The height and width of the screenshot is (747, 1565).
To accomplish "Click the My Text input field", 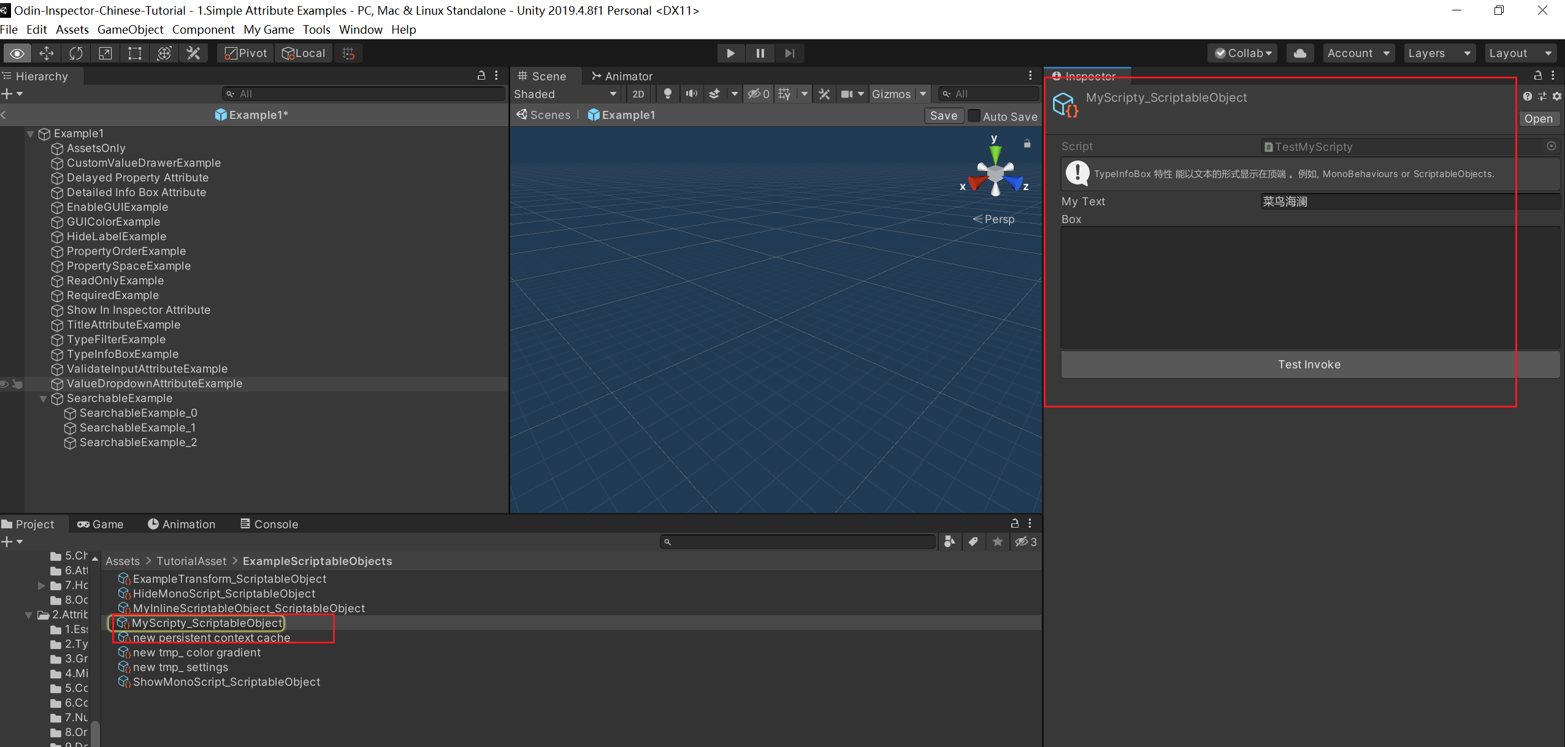I will coord(1410,202).
